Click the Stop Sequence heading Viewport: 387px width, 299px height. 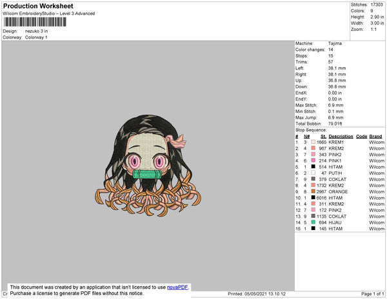click(311, 130)
